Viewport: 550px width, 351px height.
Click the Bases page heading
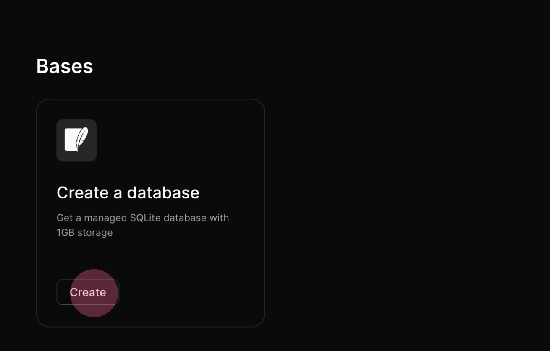click(65, 66)
